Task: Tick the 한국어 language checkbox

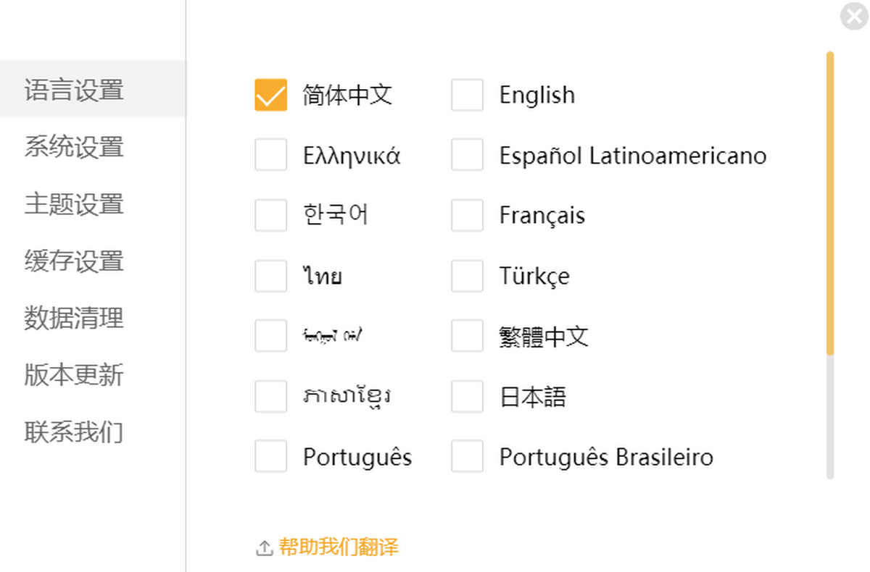Action: click(x=270, y=215)
